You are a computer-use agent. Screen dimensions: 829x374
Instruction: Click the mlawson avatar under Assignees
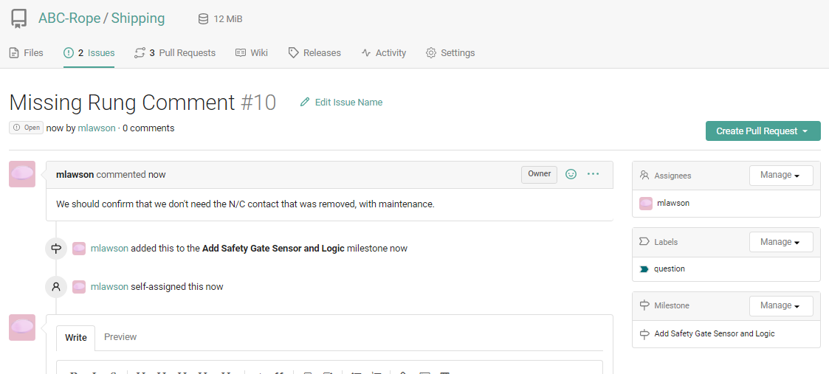(646, 203)
